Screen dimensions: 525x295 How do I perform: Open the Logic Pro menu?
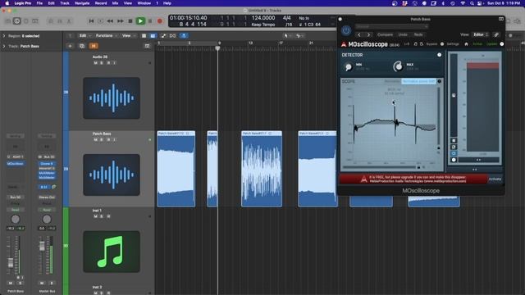click(x=23, y=3)
